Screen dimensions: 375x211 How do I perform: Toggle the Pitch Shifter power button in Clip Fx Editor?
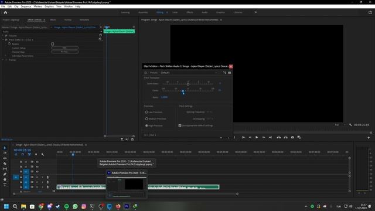click(x=146, y=73)
